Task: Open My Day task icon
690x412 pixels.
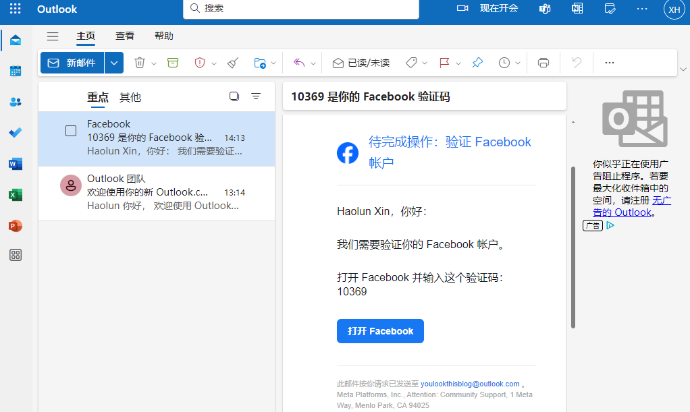Action: click(610, 9)
